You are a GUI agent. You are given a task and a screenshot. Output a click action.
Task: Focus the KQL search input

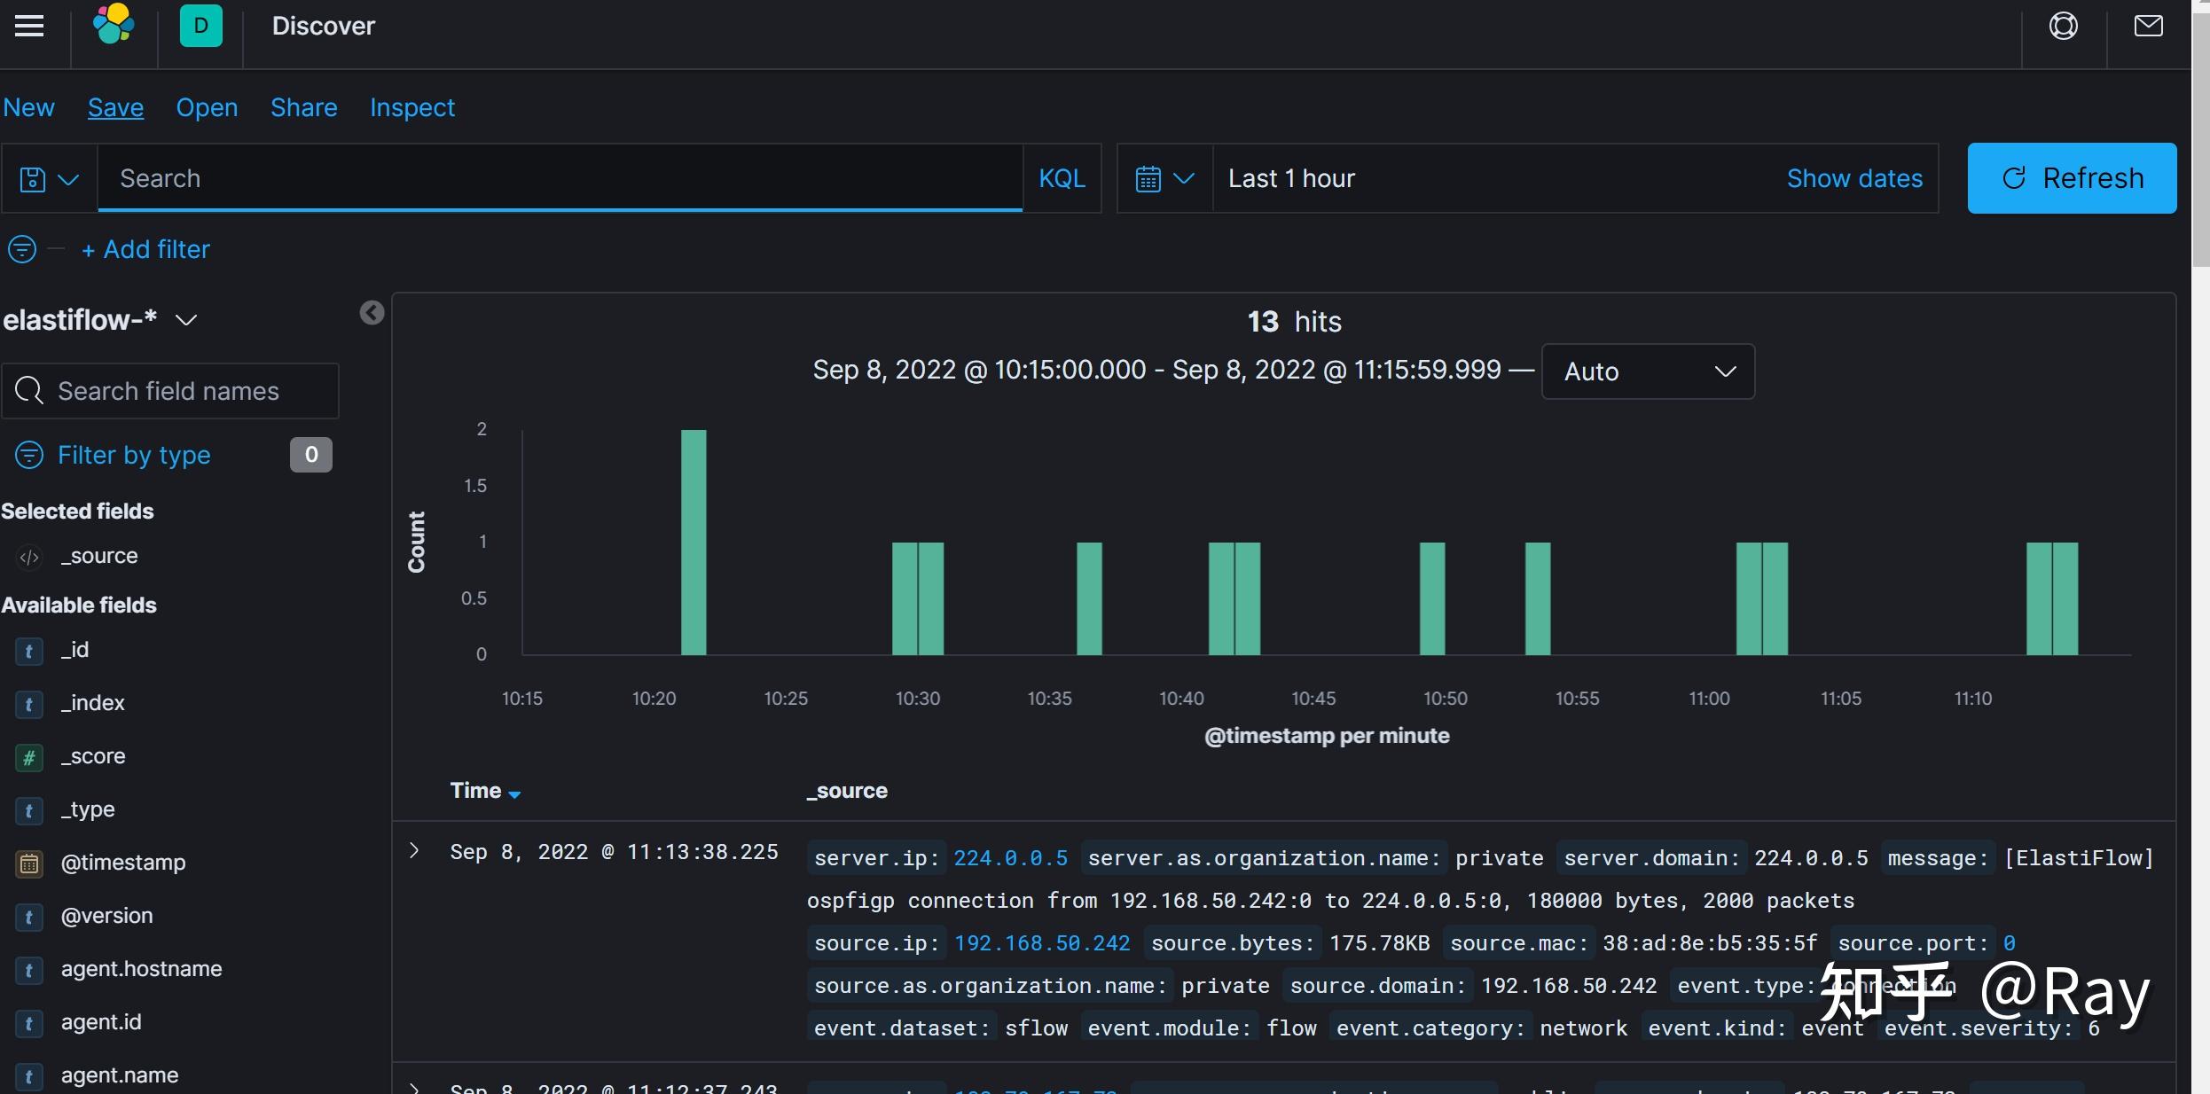(560, 178)
